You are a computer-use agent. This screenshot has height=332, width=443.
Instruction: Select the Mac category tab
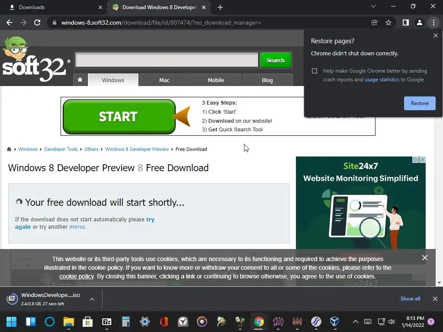(x=164, y=80)
